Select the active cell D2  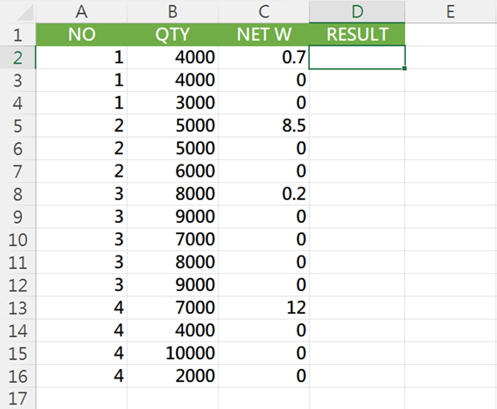356,57
